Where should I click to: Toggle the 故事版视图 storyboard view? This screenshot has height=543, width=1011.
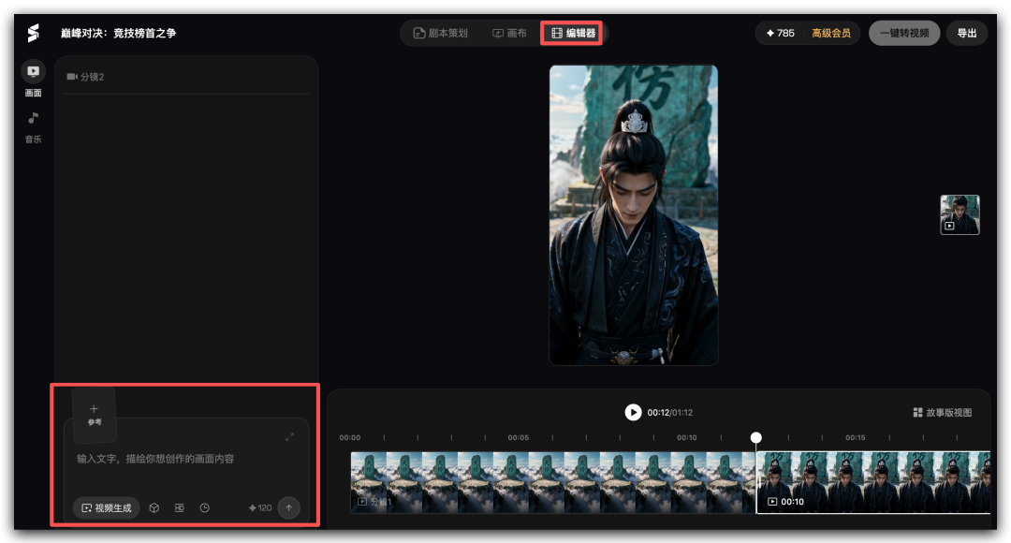coord(942,413)
